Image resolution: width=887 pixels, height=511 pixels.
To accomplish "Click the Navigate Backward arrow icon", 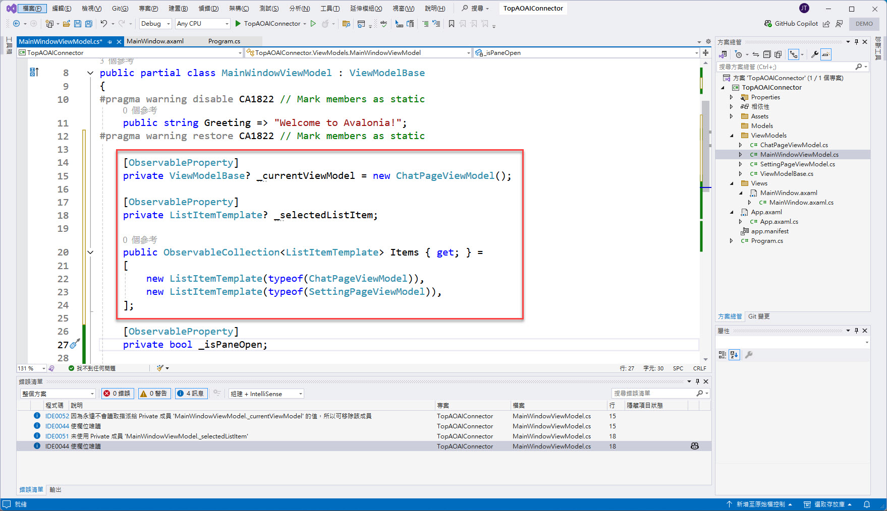I will point(16,24).
